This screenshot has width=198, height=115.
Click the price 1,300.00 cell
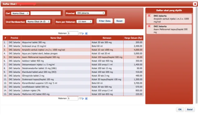pos(133,80)
